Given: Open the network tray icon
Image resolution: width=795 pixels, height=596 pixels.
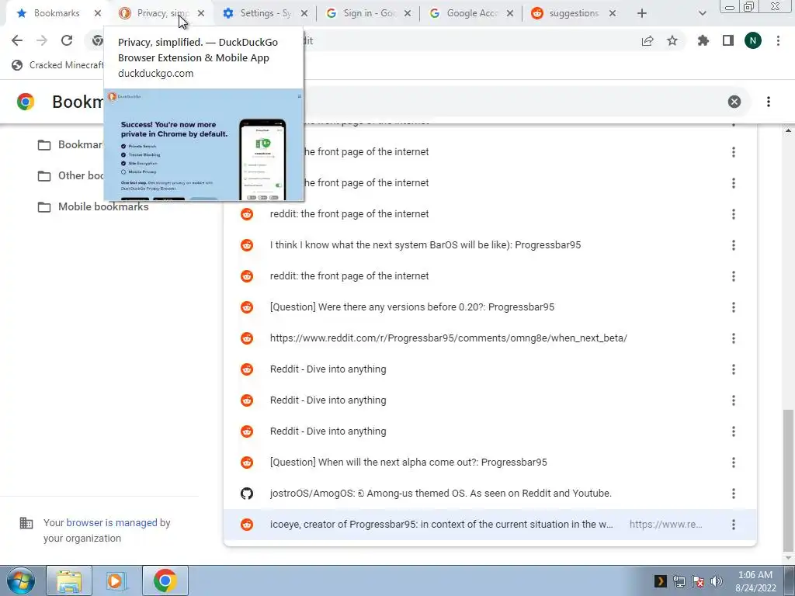Looking at the screenshot, I should 679,581.
